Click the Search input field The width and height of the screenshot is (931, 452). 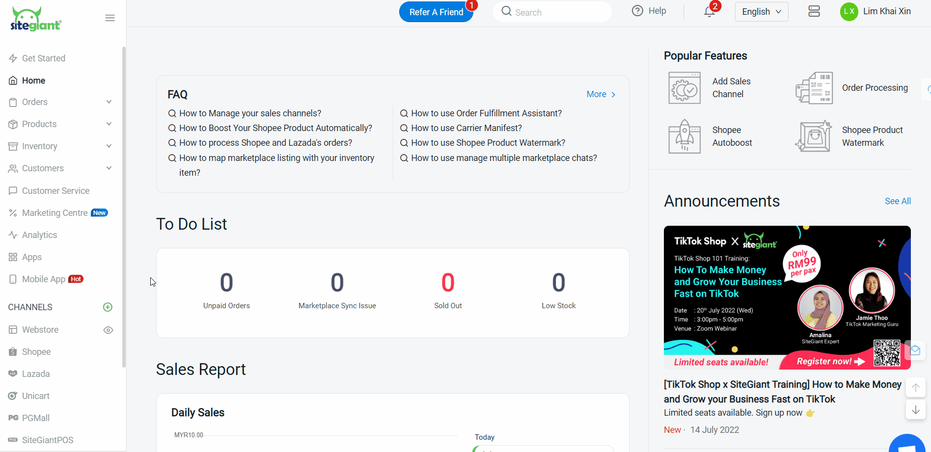coord(552,12)
